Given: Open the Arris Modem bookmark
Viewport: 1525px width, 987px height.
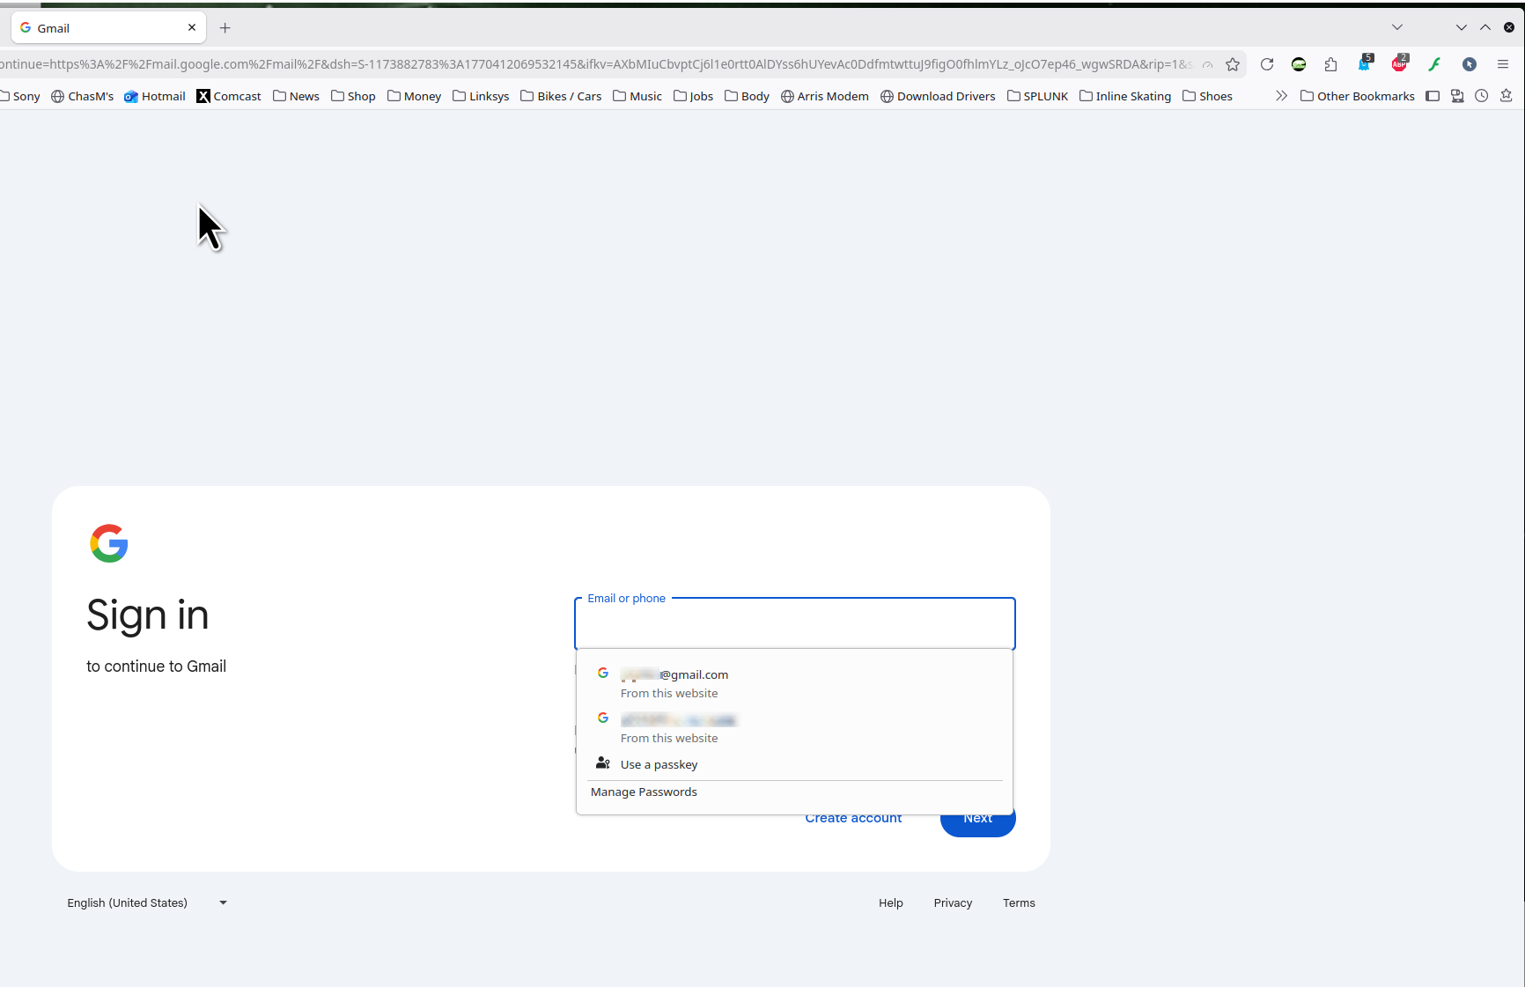Looking at the screenshot, I should tap(825, 96).
